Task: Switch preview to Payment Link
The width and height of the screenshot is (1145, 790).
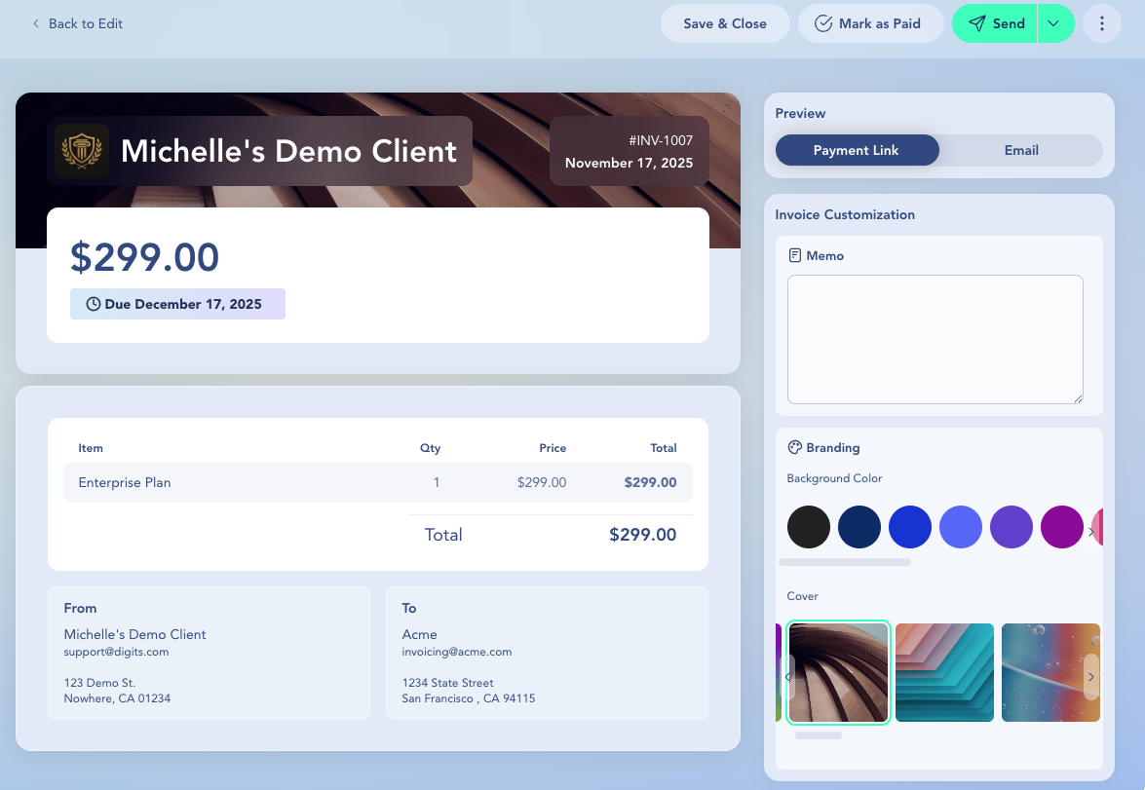Action: tap(857, 150)
